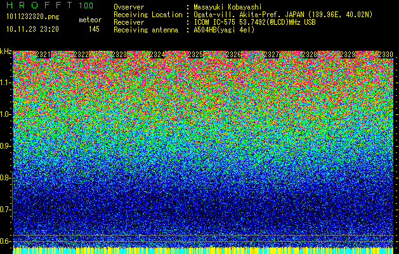Click the 2324 time marker
Viewport: 399px width, 254px height.
[x=157, y=55]
